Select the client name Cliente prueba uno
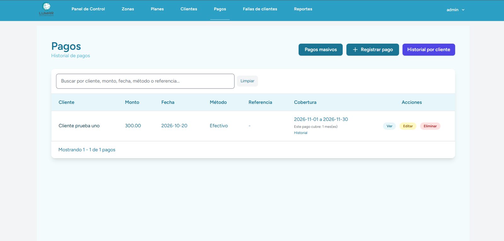504x241 pixels. 79,126
